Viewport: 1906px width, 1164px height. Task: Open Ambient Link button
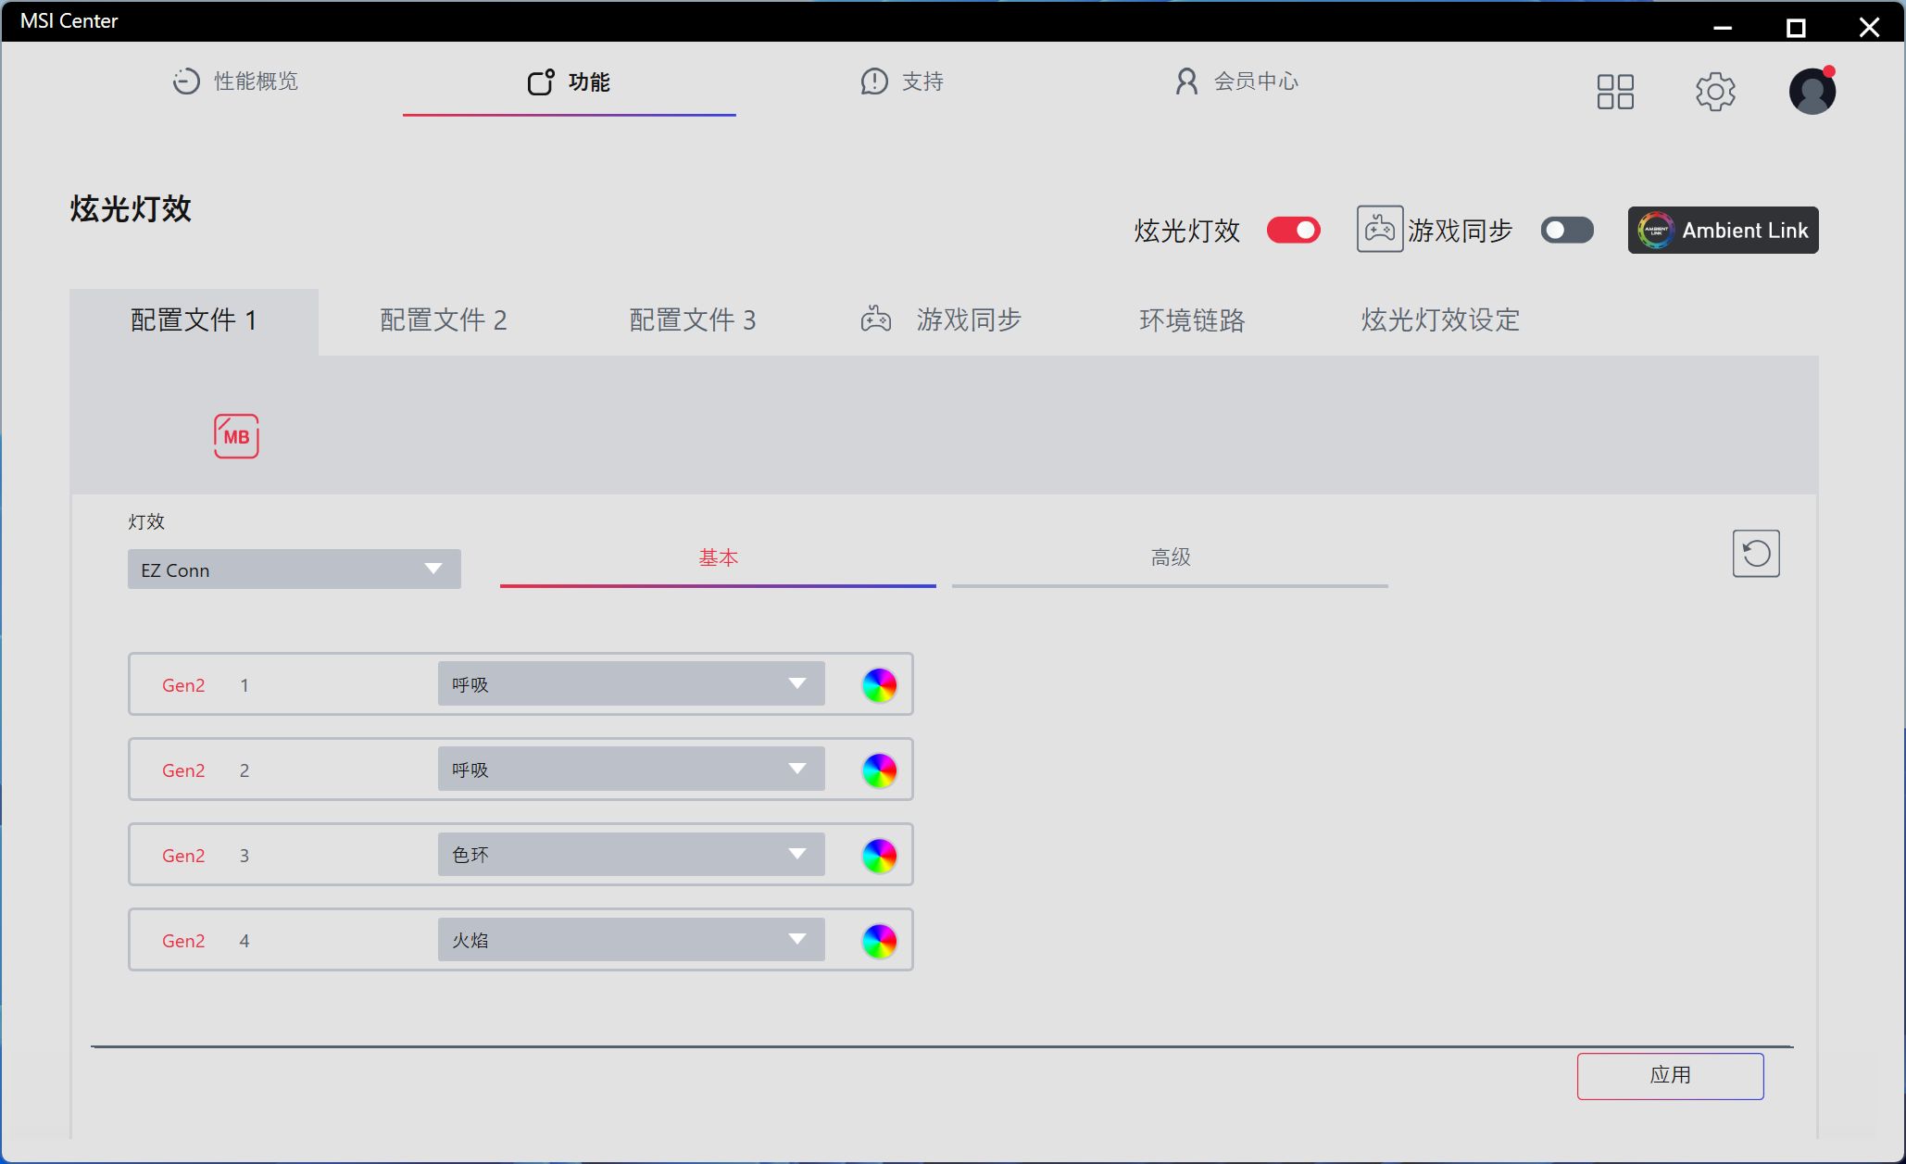(x=1723, y=231)
